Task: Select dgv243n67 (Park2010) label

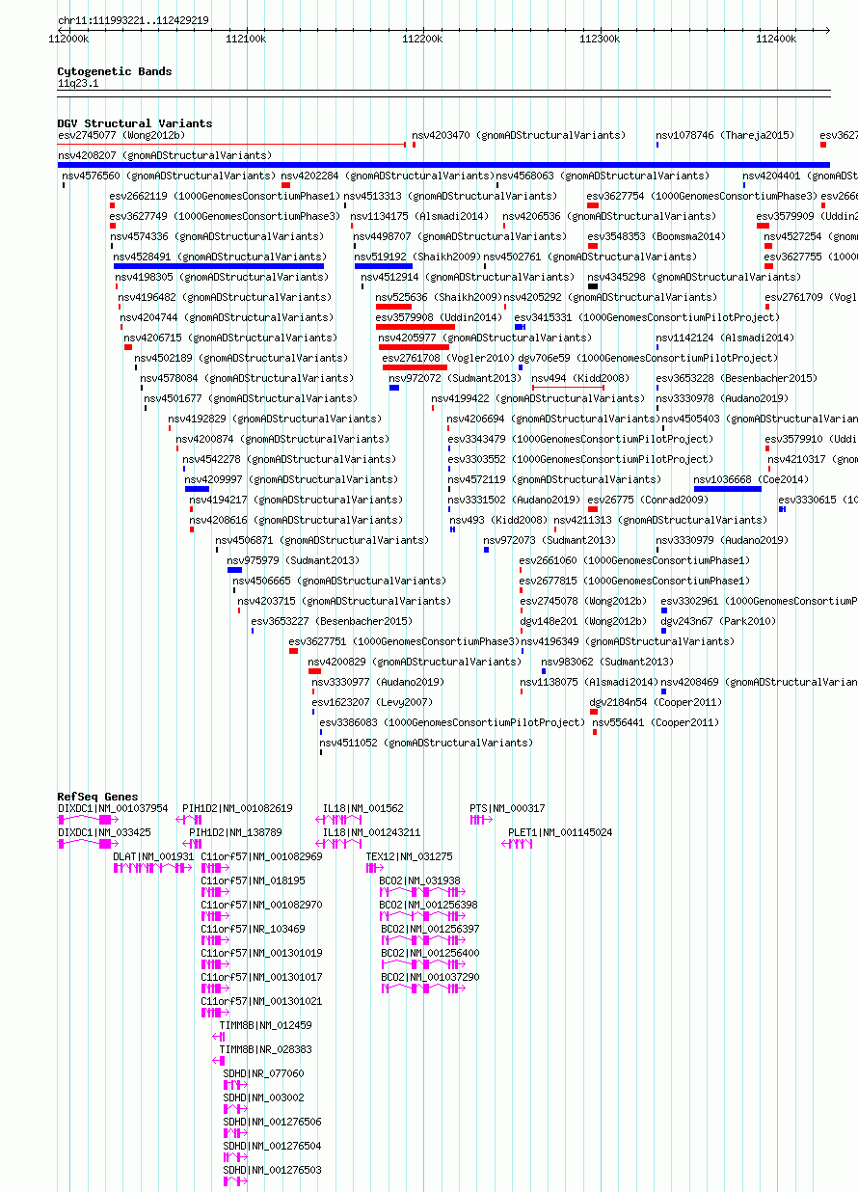Action: pyautogui.click(x=718, y=621)
